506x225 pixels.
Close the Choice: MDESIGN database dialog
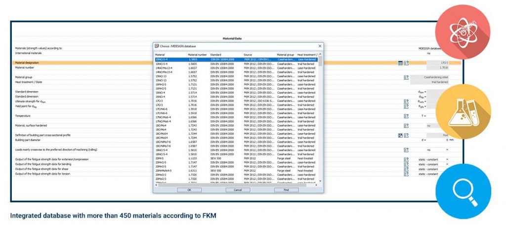coord(319,46)
